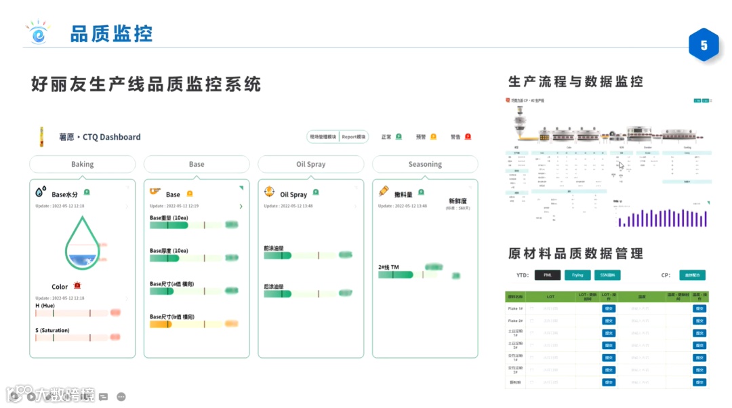Image resolution: width=732 pixels, height=408 pixels.
Task: Click the snack stick product icon beside 薯愿
Action: (41, 137)
